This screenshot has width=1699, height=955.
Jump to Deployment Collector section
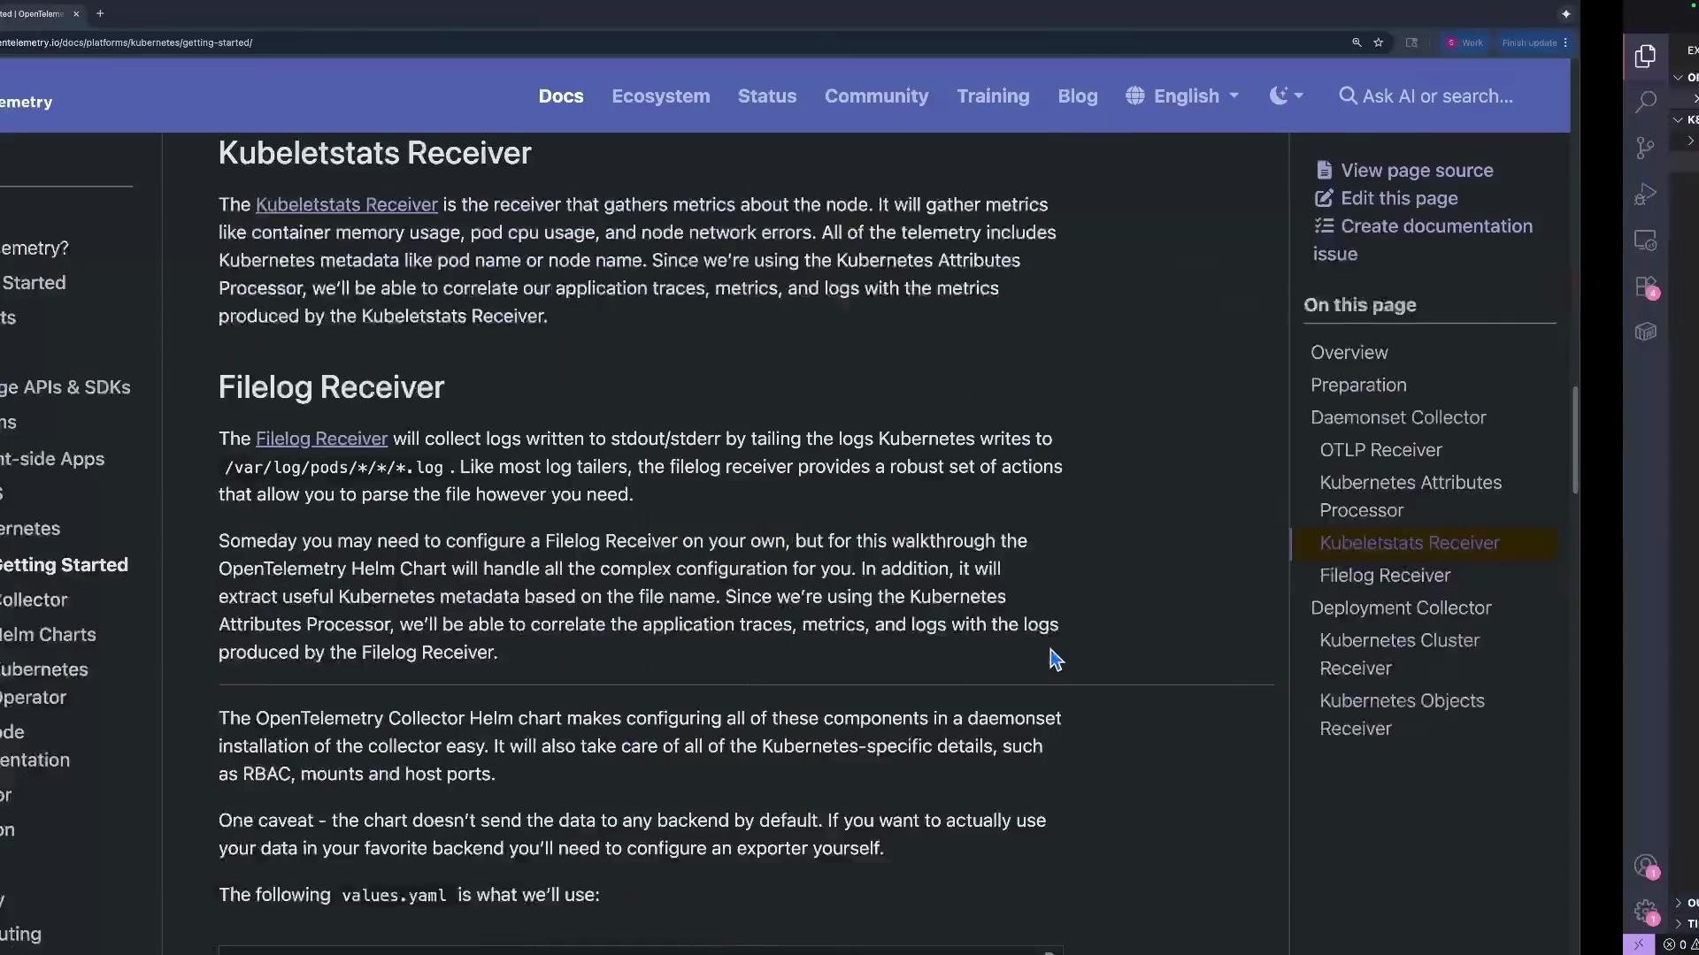1401,608
